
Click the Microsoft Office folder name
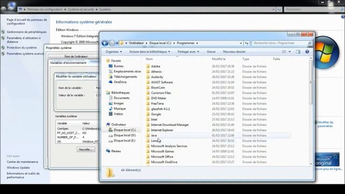tap(162, 157)
